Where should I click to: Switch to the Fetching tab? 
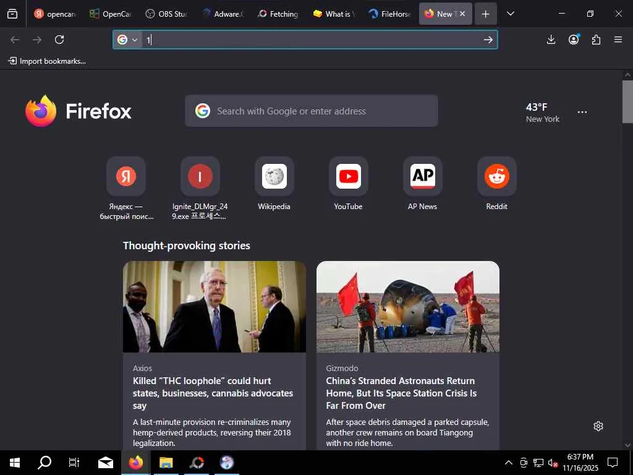point(278,14)
